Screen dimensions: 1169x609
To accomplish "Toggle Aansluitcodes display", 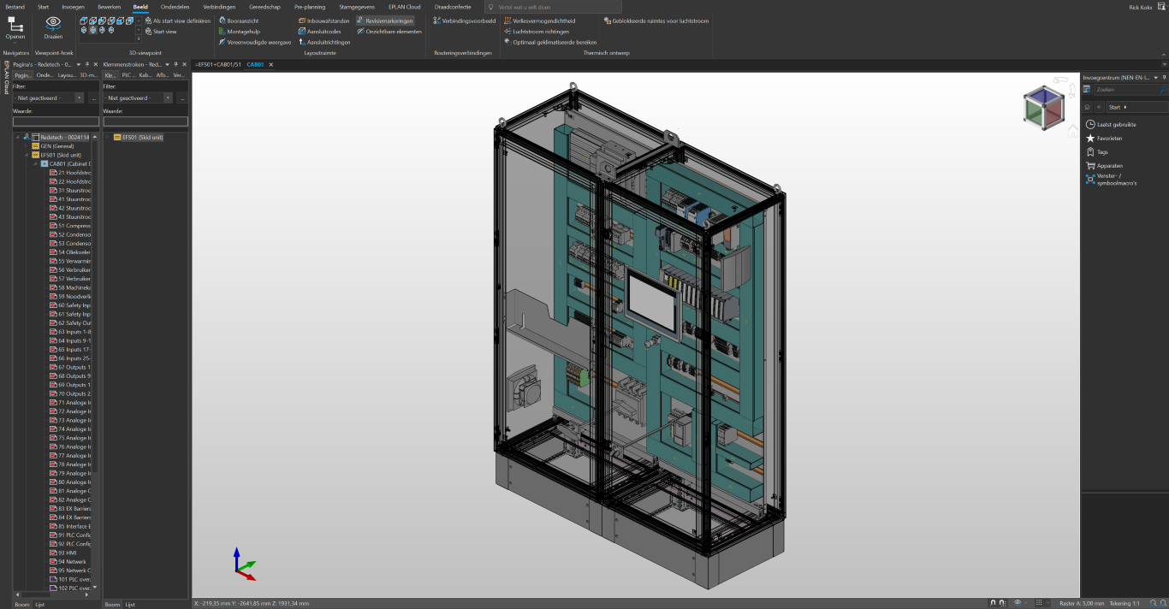I will click(x=319, y=32).
